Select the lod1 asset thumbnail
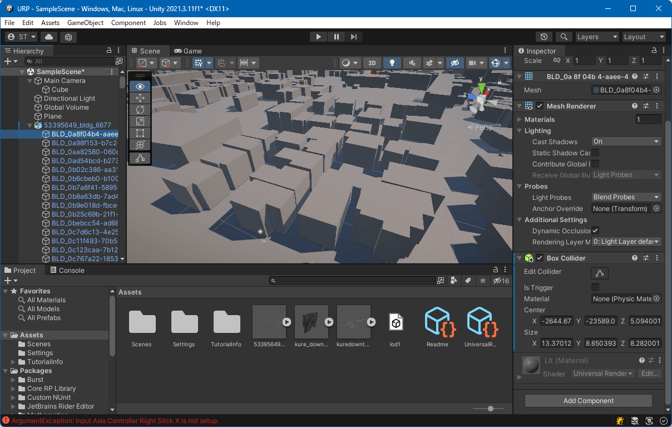Screen dimensions: 672x427 coord(396,322)
